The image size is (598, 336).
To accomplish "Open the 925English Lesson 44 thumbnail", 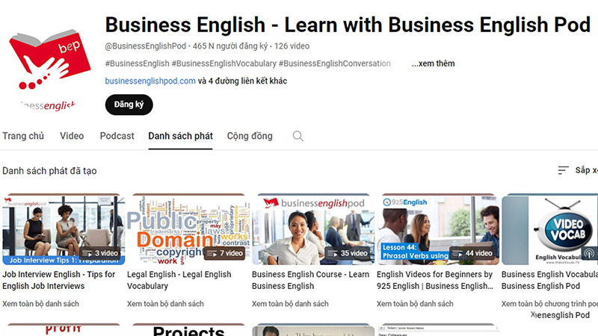I will point(438,230).
